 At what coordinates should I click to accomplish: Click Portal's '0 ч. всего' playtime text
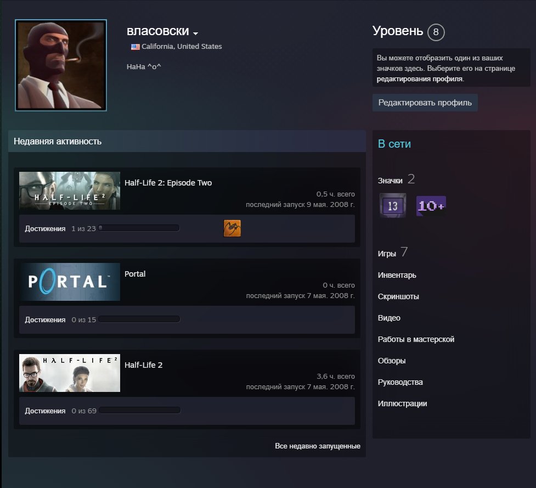338,285
